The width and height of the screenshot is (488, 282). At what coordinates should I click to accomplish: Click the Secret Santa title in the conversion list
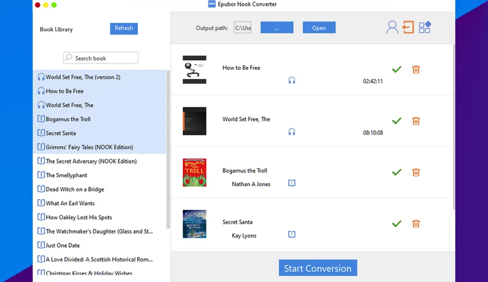point(238,222)
